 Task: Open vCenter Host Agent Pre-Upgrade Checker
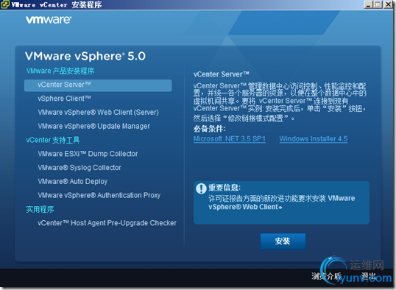[107, 223]
